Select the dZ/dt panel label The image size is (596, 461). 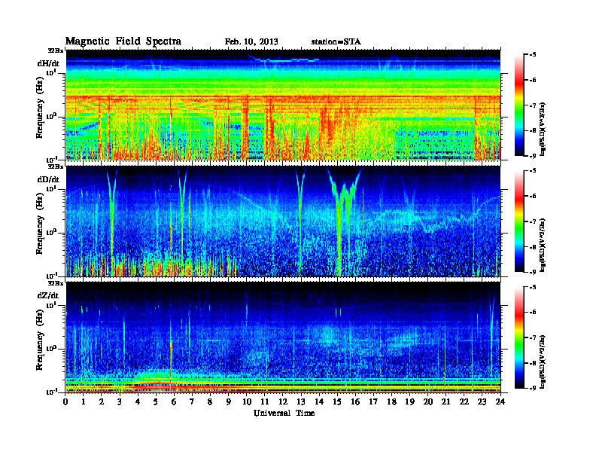coord(48,295)
